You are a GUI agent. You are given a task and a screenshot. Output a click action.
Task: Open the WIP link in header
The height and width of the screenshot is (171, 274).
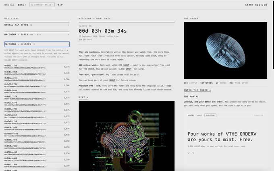[60, 5]
